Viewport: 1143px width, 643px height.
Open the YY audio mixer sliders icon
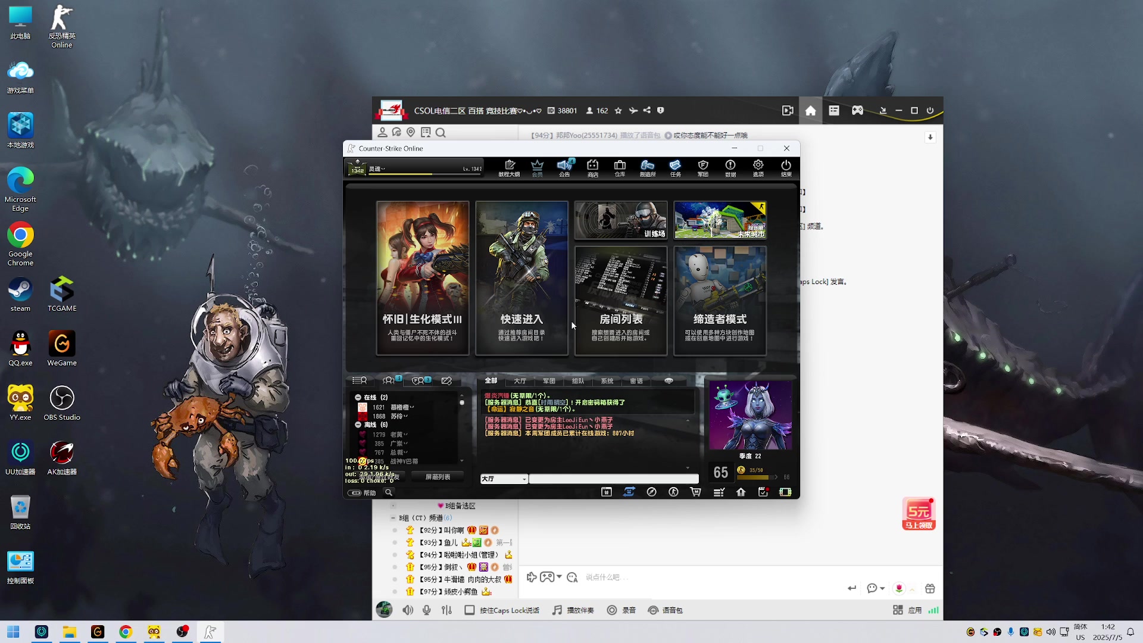coord(446,610)
